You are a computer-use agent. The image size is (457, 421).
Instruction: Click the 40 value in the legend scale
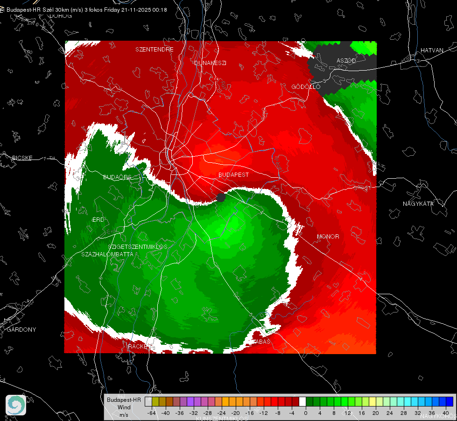[x=445, y=413]
